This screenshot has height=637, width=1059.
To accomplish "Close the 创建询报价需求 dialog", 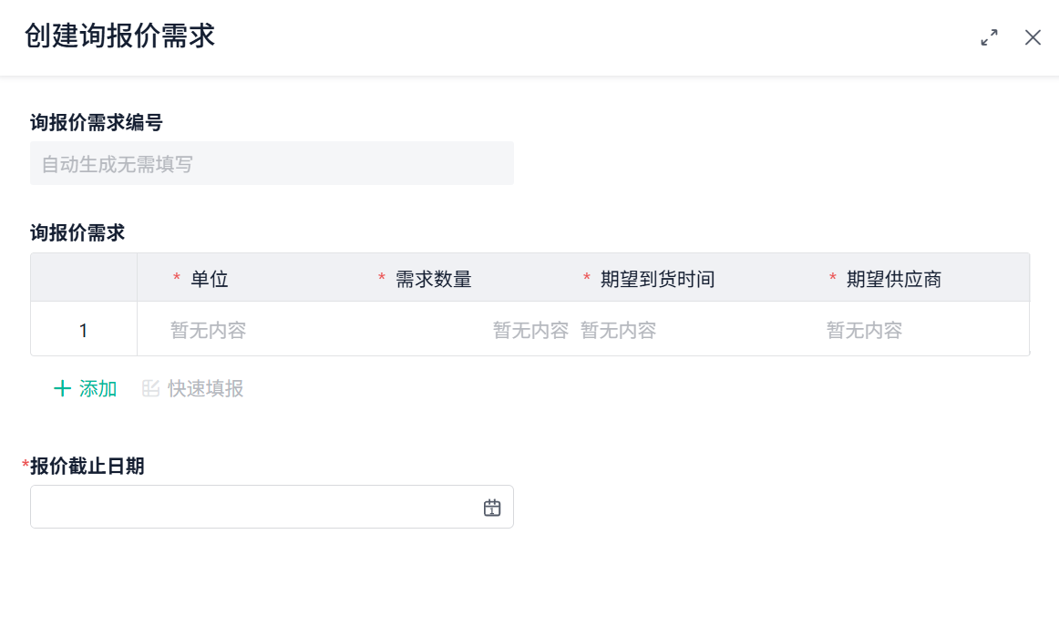I will click(x=1033, y=37).
